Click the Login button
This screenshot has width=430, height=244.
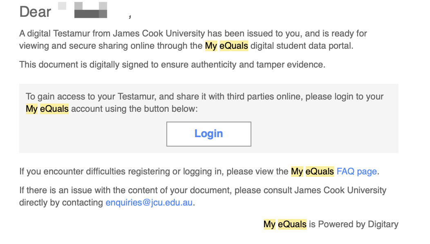(208, 134)
